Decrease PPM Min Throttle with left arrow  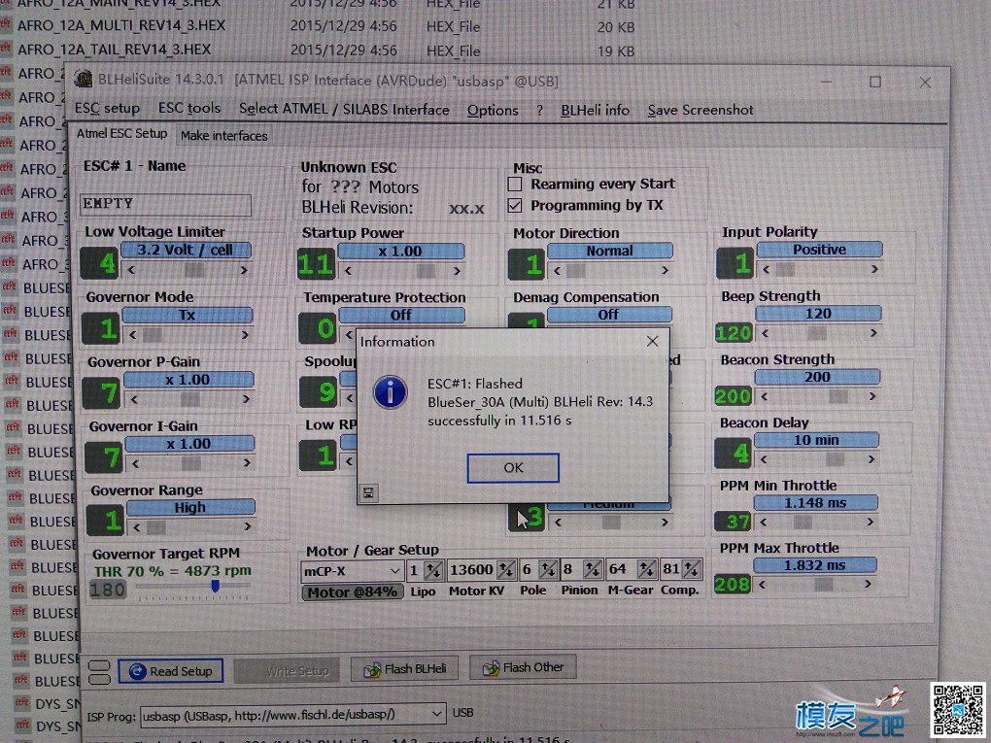point(763,522)
